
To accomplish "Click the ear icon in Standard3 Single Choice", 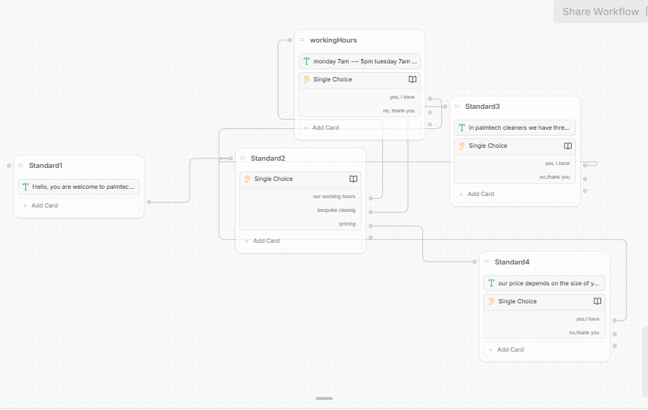I will click(x=461, y=146).
